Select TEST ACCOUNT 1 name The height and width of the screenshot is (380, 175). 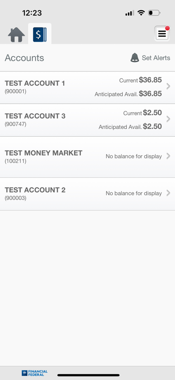point(35,83)
